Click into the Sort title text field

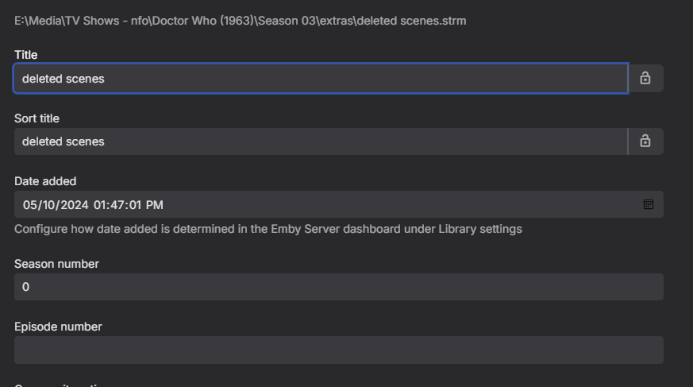[318, 141]
